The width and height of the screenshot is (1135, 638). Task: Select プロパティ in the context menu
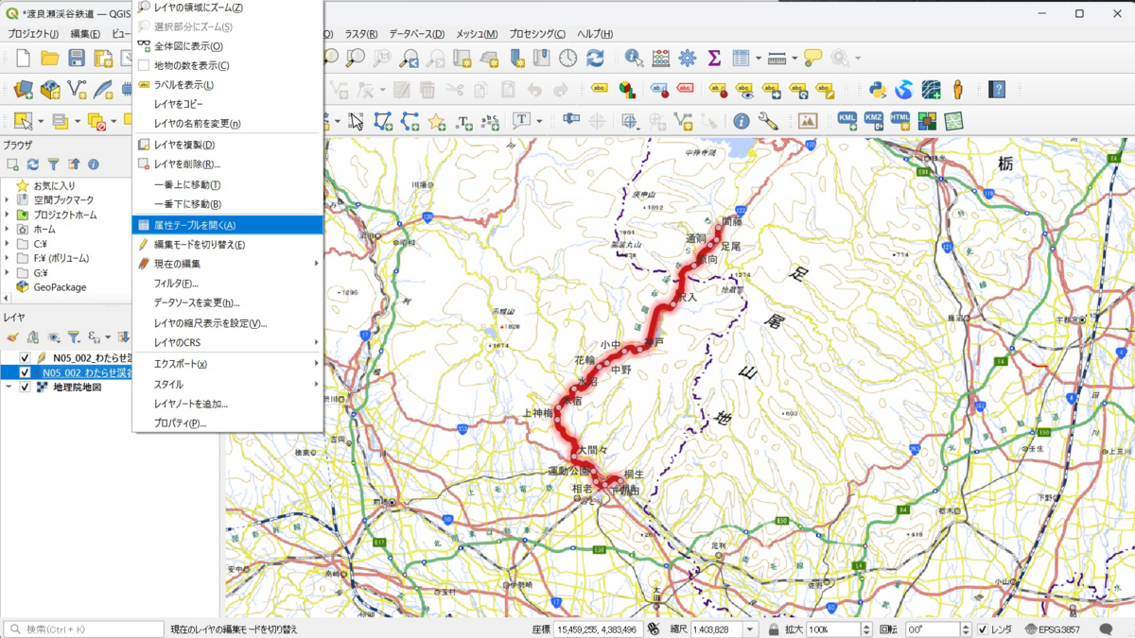coord(227,423)
